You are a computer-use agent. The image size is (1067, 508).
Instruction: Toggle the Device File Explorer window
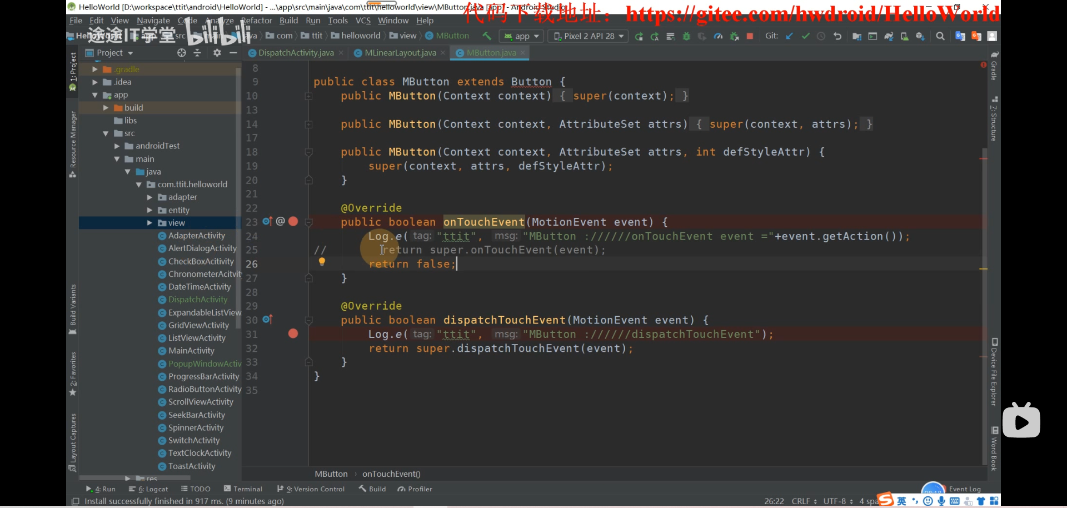coord(994,372)
